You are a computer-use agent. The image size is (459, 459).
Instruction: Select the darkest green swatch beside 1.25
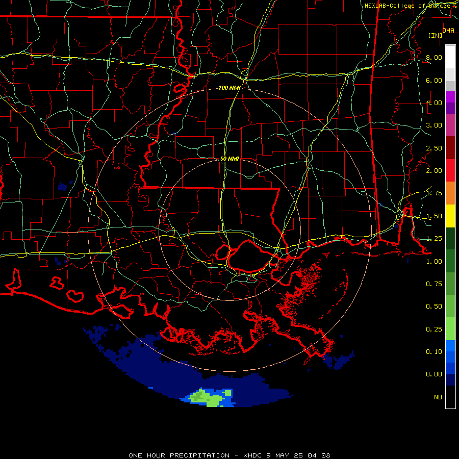[450, 239]
